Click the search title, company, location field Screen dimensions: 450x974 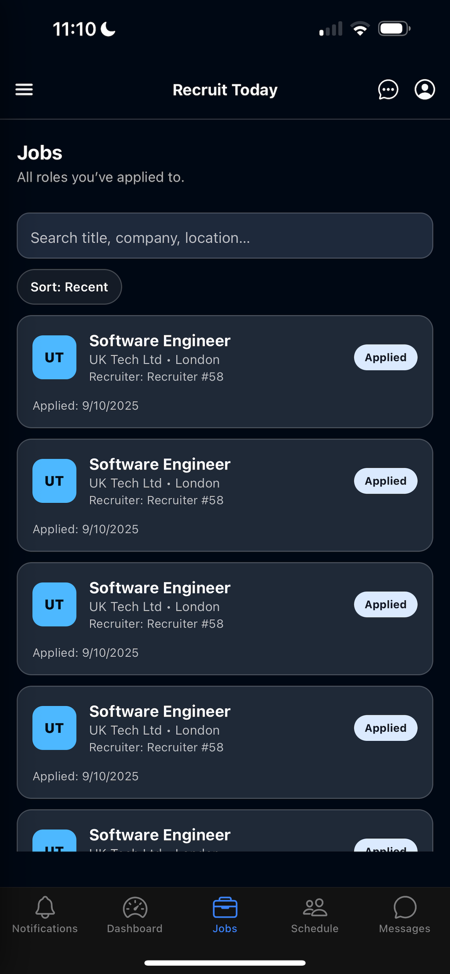(225, 236)
